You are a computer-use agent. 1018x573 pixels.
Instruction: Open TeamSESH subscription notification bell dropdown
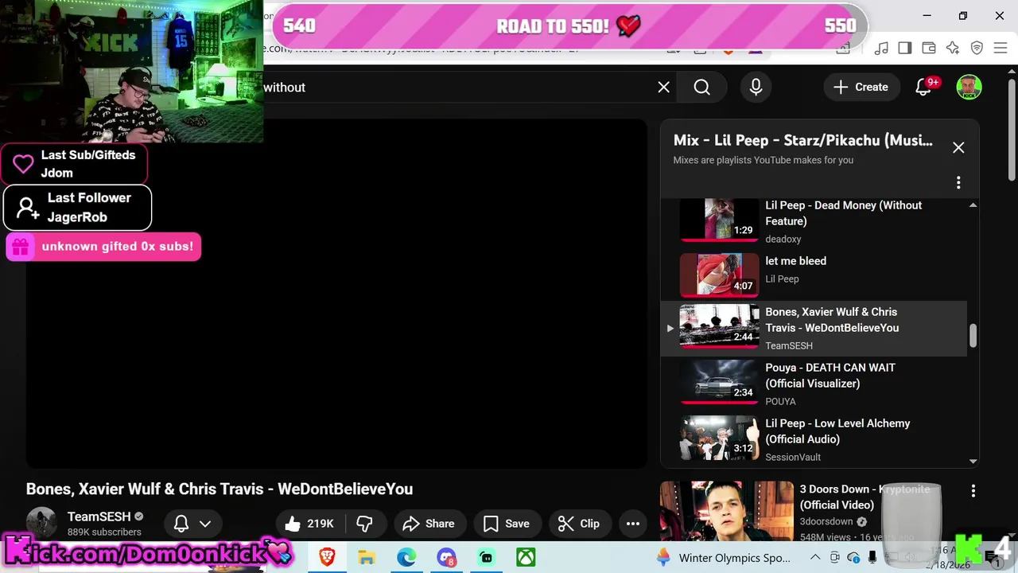click(x=192, y=524)
